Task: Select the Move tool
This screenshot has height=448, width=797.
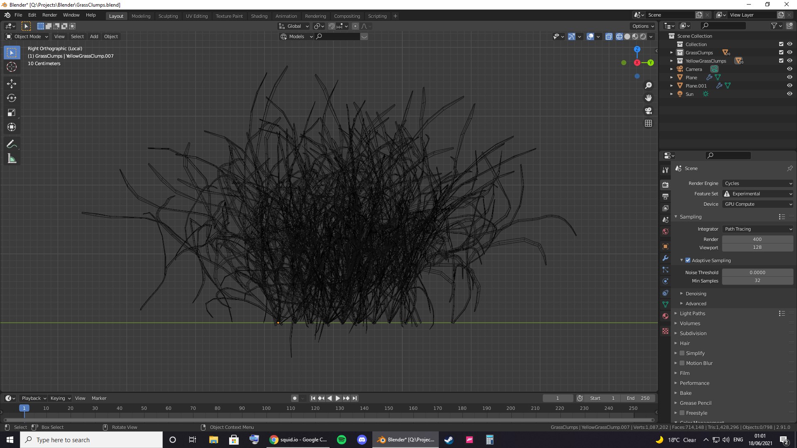Action: [x=12, y=84]
